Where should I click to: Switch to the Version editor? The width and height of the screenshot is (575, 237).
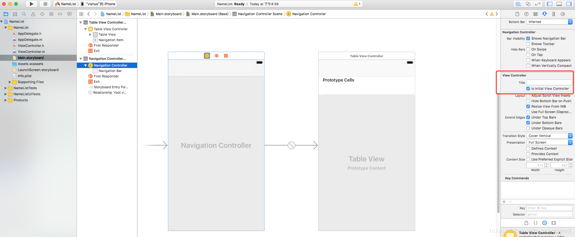(x=538, y=4)
